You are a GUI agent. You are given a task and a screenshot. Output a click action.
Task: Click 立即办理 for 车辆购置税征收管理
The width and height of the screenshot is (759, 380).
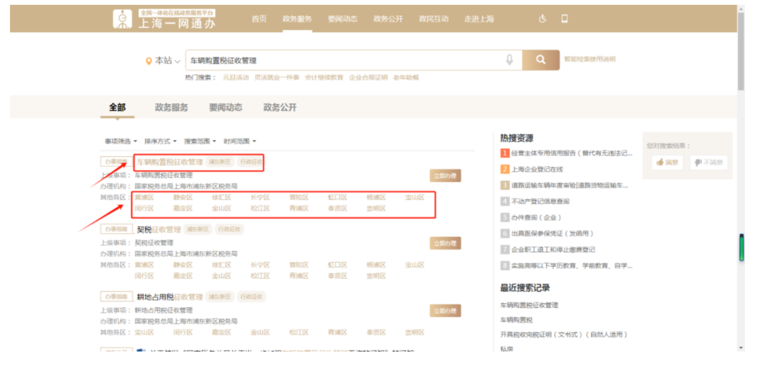[446, 176]
